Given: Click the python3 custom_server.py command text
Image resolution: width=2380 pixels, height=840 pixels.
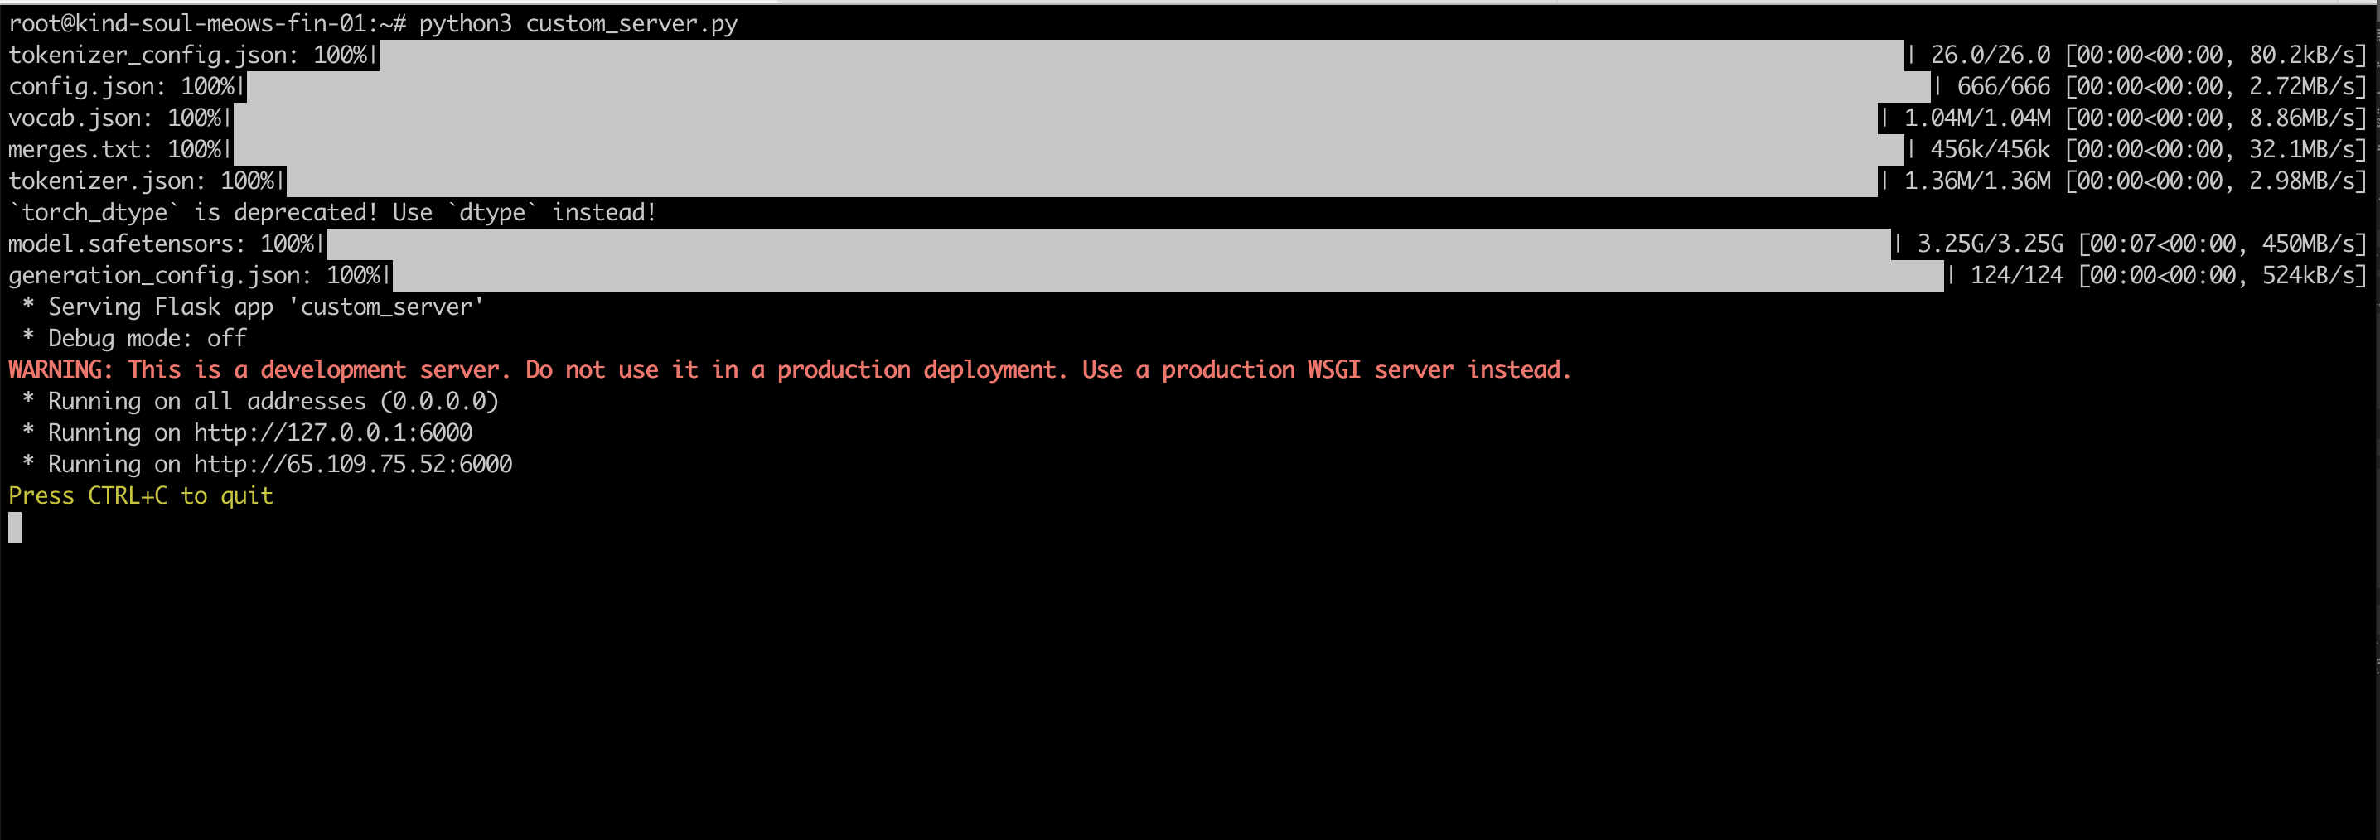Looking at the screenshot, I should [578, 24].
